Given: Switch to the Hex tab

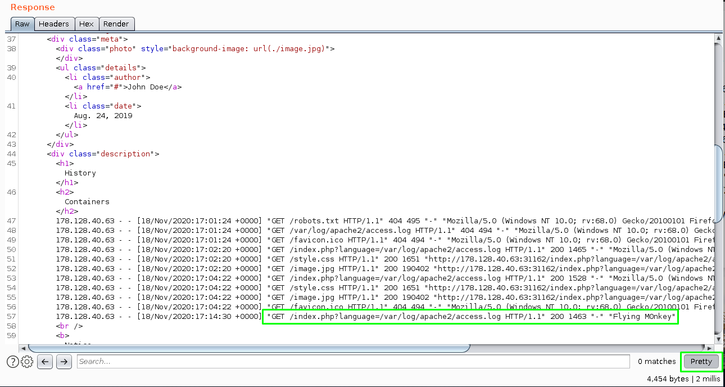Looking at the screenshot, I should (x=87, y=24).
